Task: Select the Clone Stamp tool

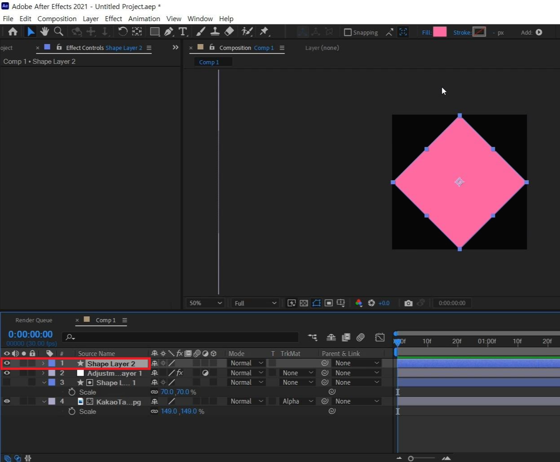Action: pyautogui.click(x=215, y=31)
